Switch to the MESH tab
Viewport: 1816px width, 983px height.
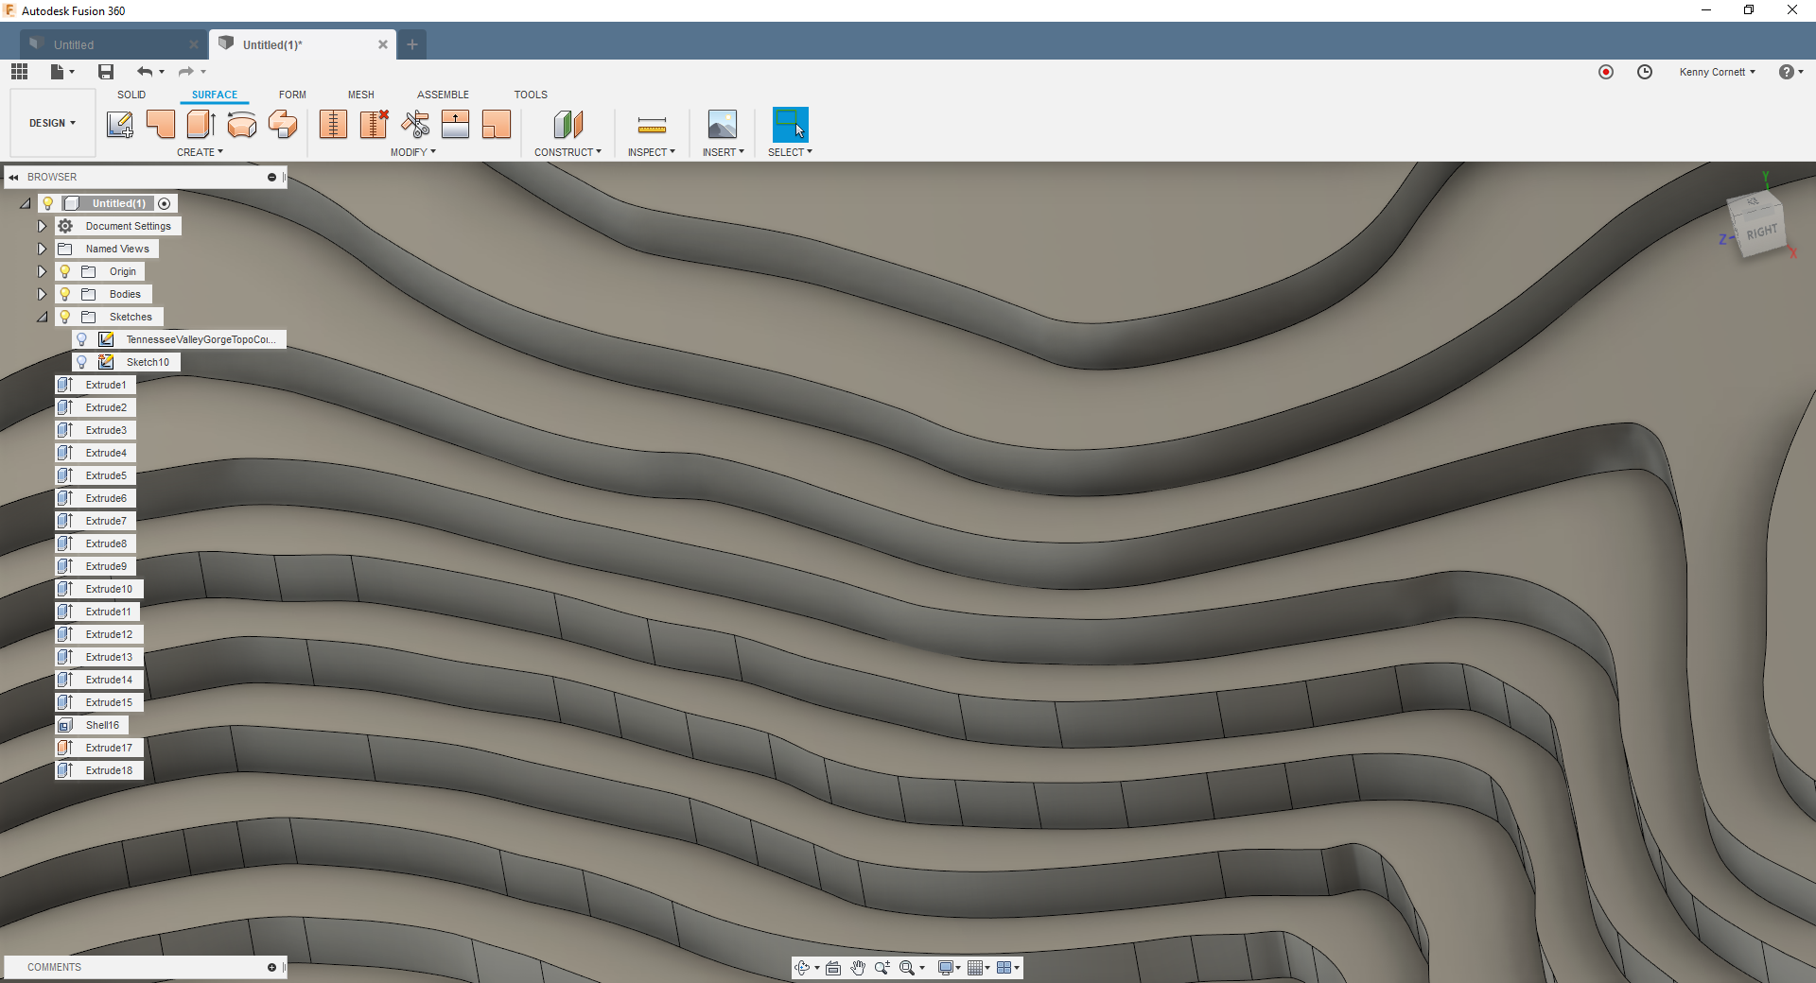(360, 95)
